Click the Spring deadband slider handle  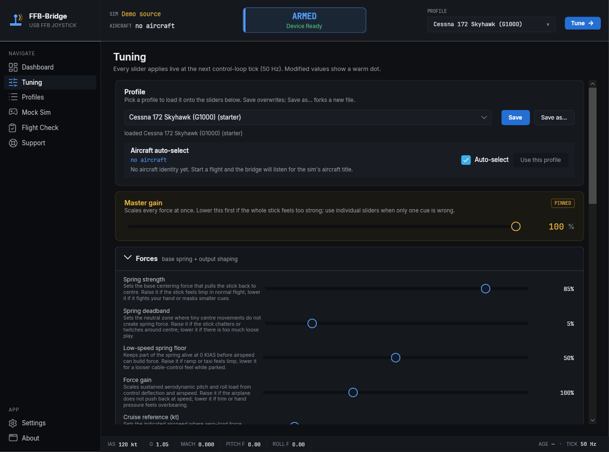coord(312,323)
